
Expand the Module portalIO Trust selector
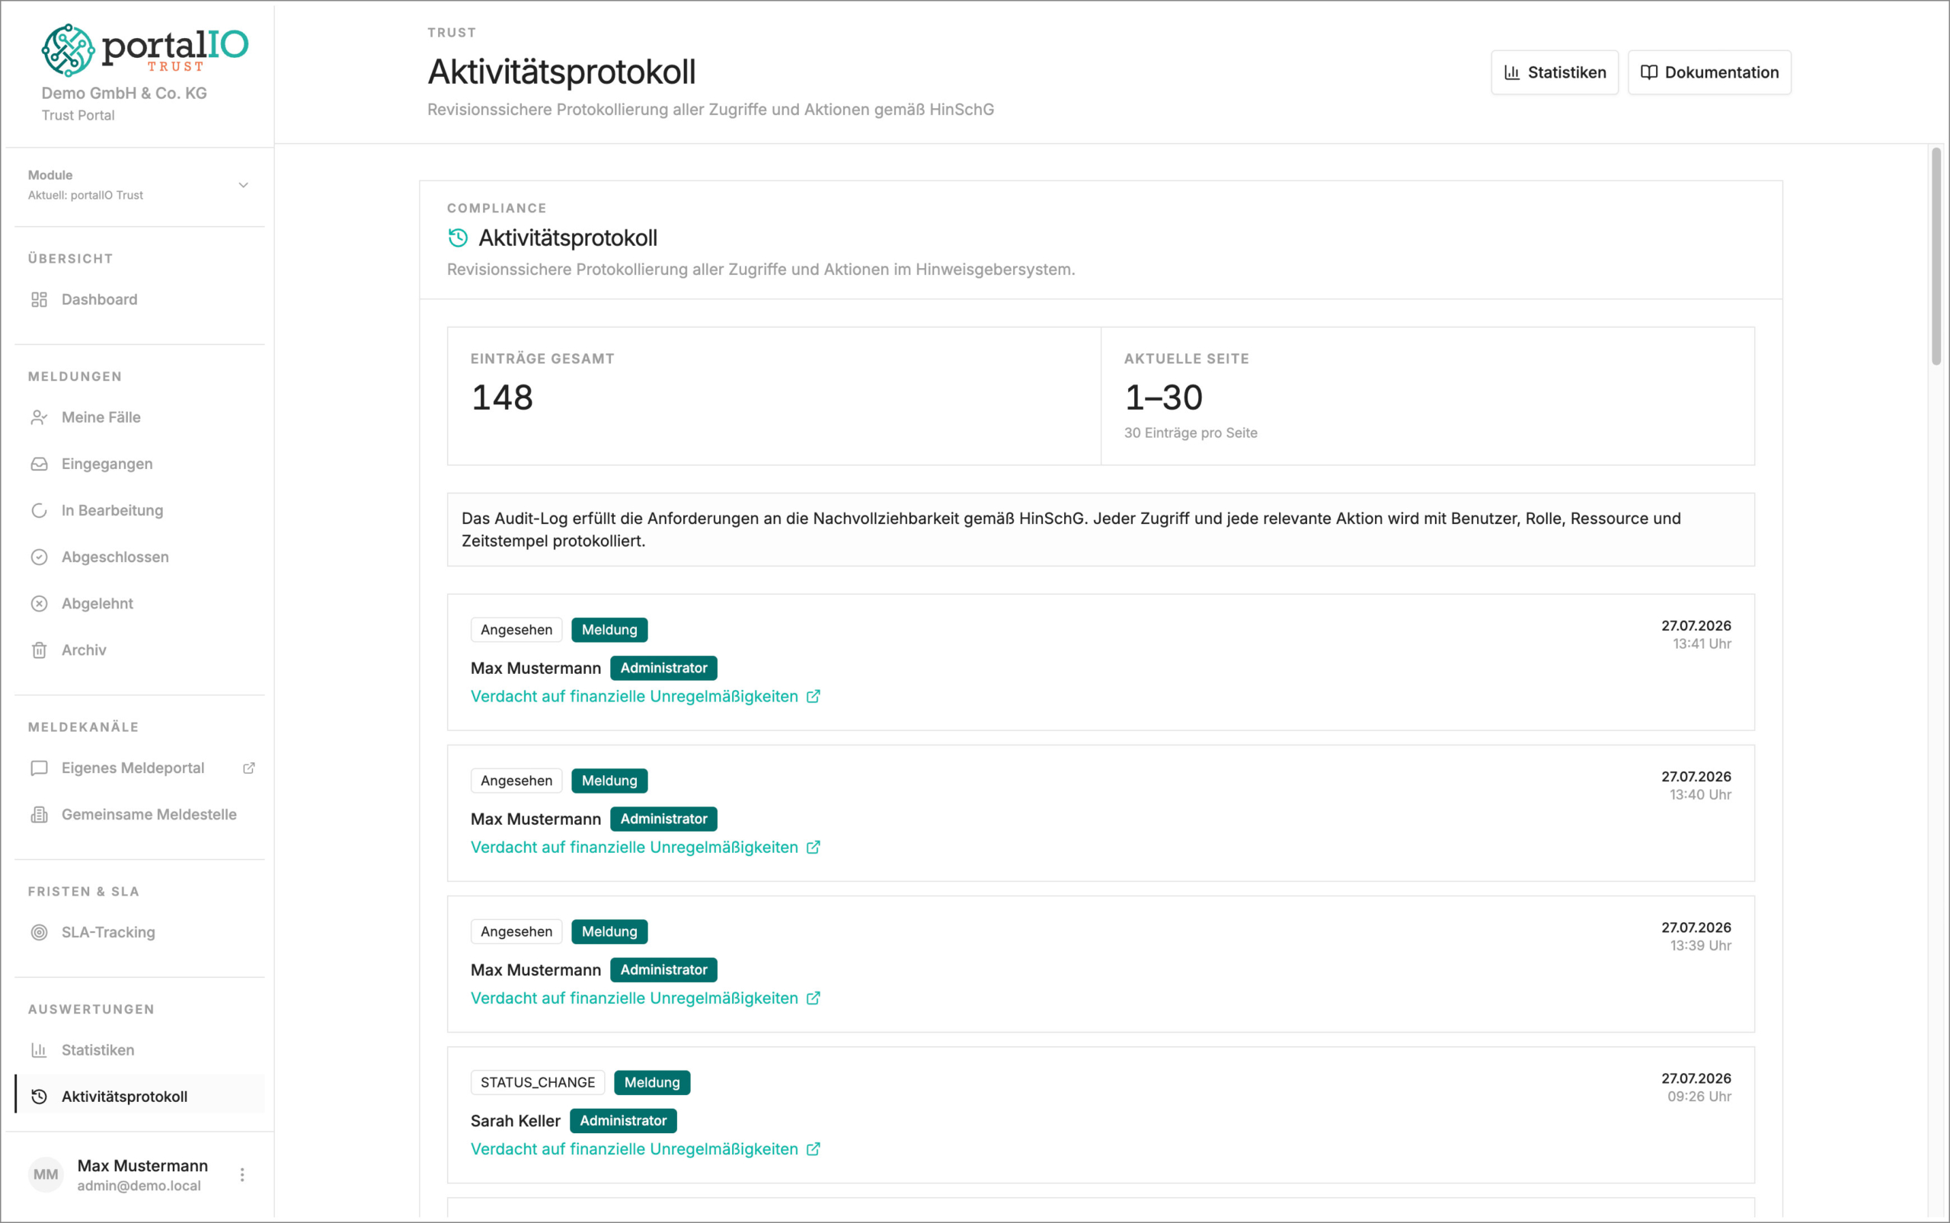(x=139, y=185)
